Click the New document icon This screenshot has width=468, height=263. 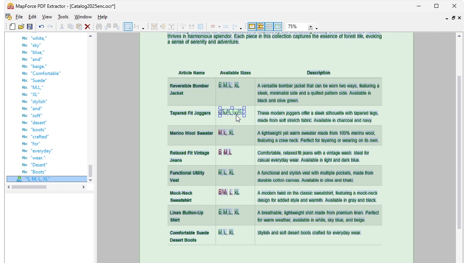click(12, 27)
